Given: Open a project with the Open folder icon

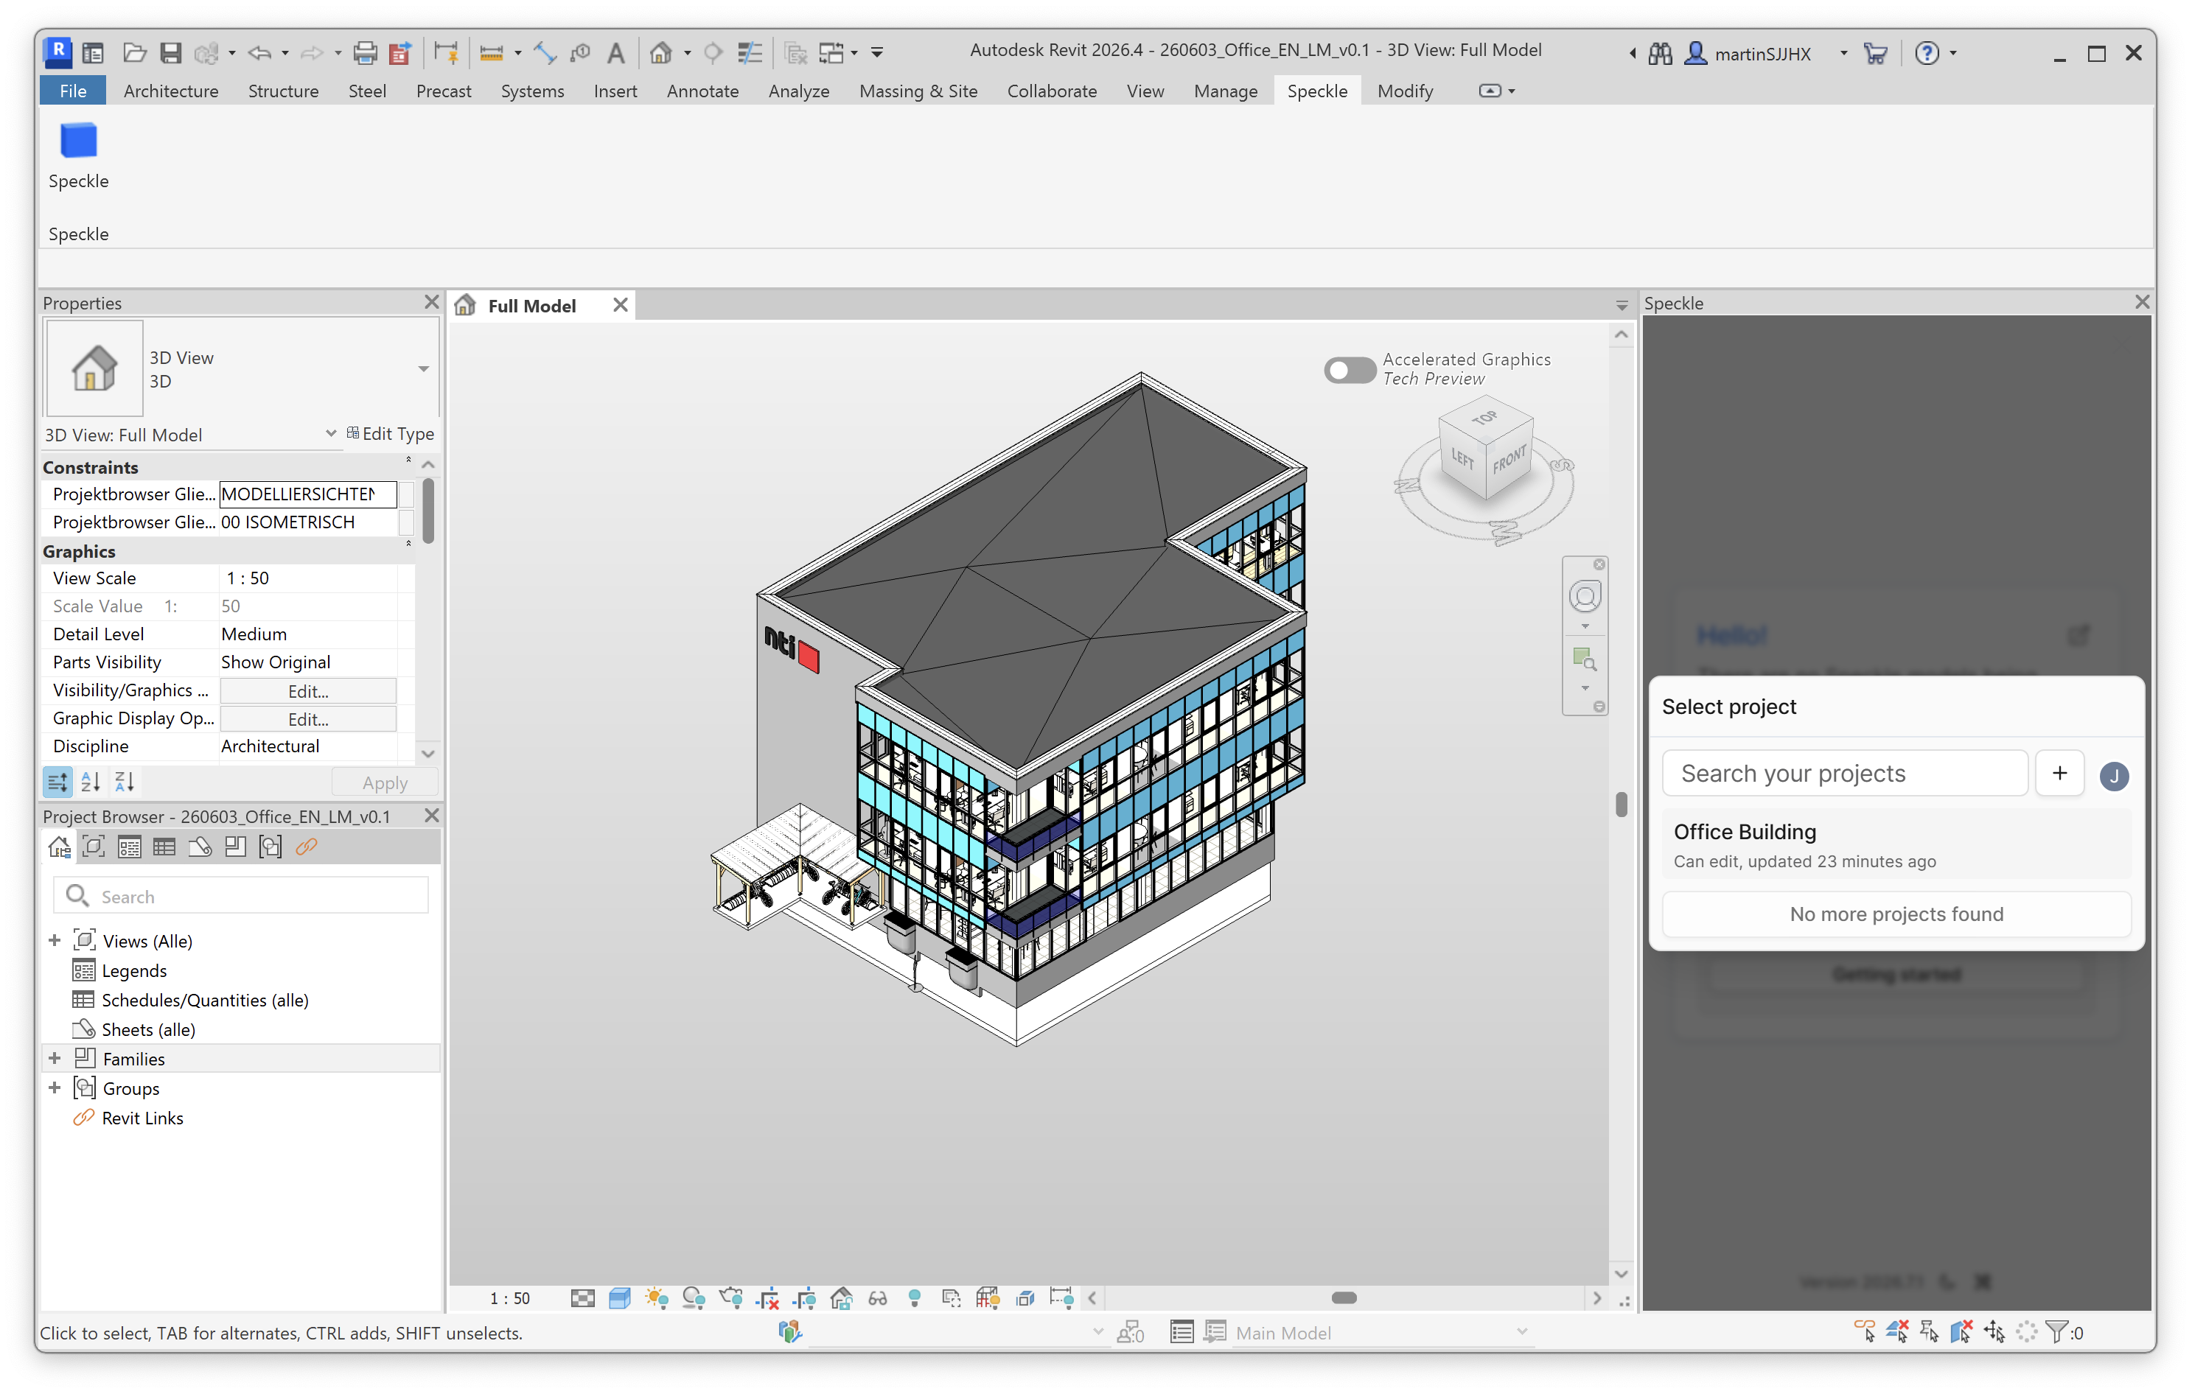Looking at the screenshot, I should click(135, 53).
